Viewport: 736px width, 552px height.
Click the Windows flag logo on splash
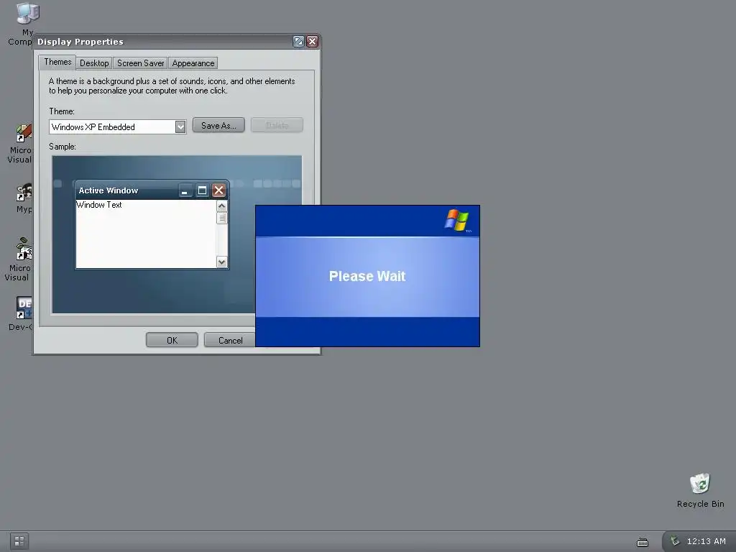pos(456,220)
